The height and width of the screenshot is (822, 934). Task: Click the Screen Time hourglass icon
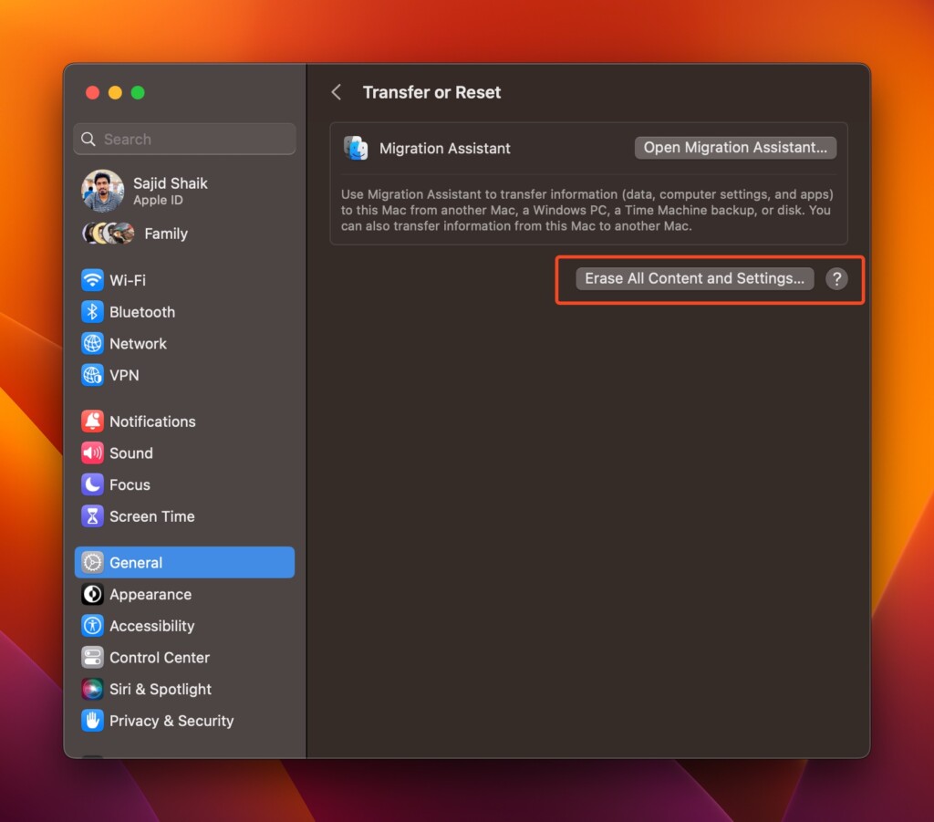tap(92, 516)
